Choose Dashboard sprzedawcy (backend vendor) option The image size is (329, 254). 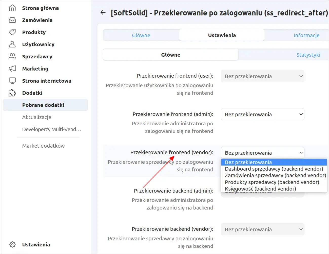point(274,169)
